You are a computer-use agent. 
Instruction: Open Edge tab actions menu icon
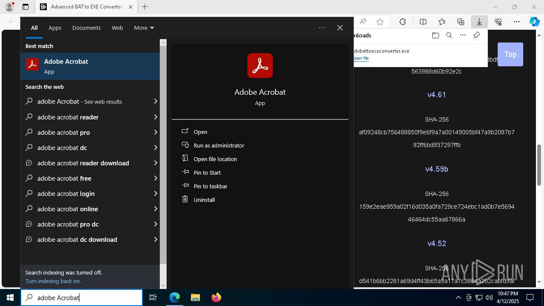point(25,7)
